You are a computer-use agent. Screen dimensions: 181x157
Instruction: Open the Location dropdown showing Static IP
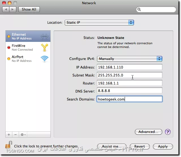point(99,23)
